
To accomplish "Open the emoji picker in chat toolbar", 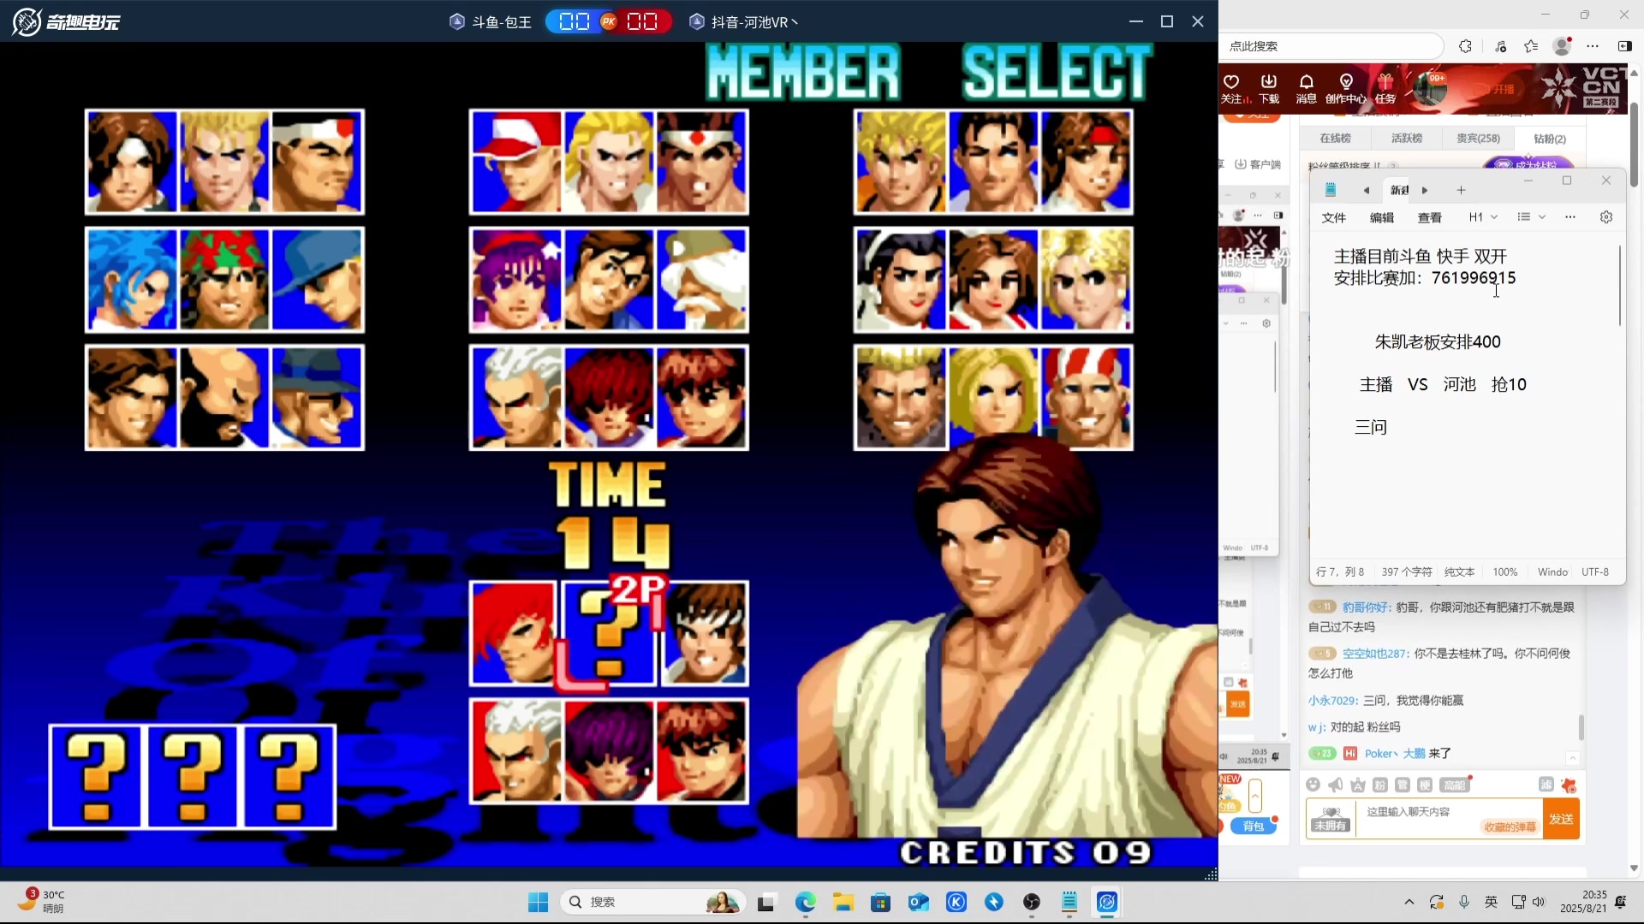I will click(x=1313, y=785).
